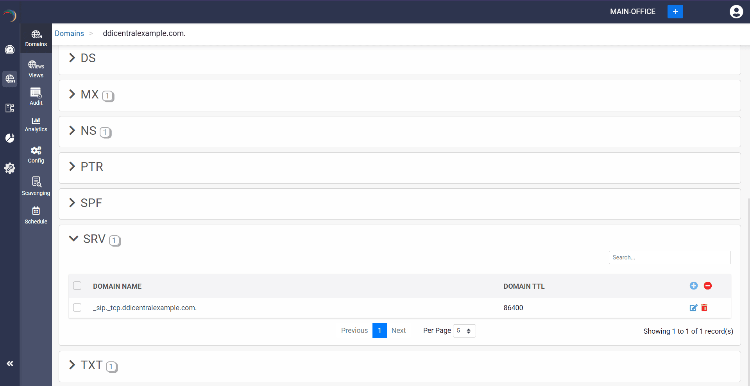Edit the _sip._tcp SRV record

[693, 308]
